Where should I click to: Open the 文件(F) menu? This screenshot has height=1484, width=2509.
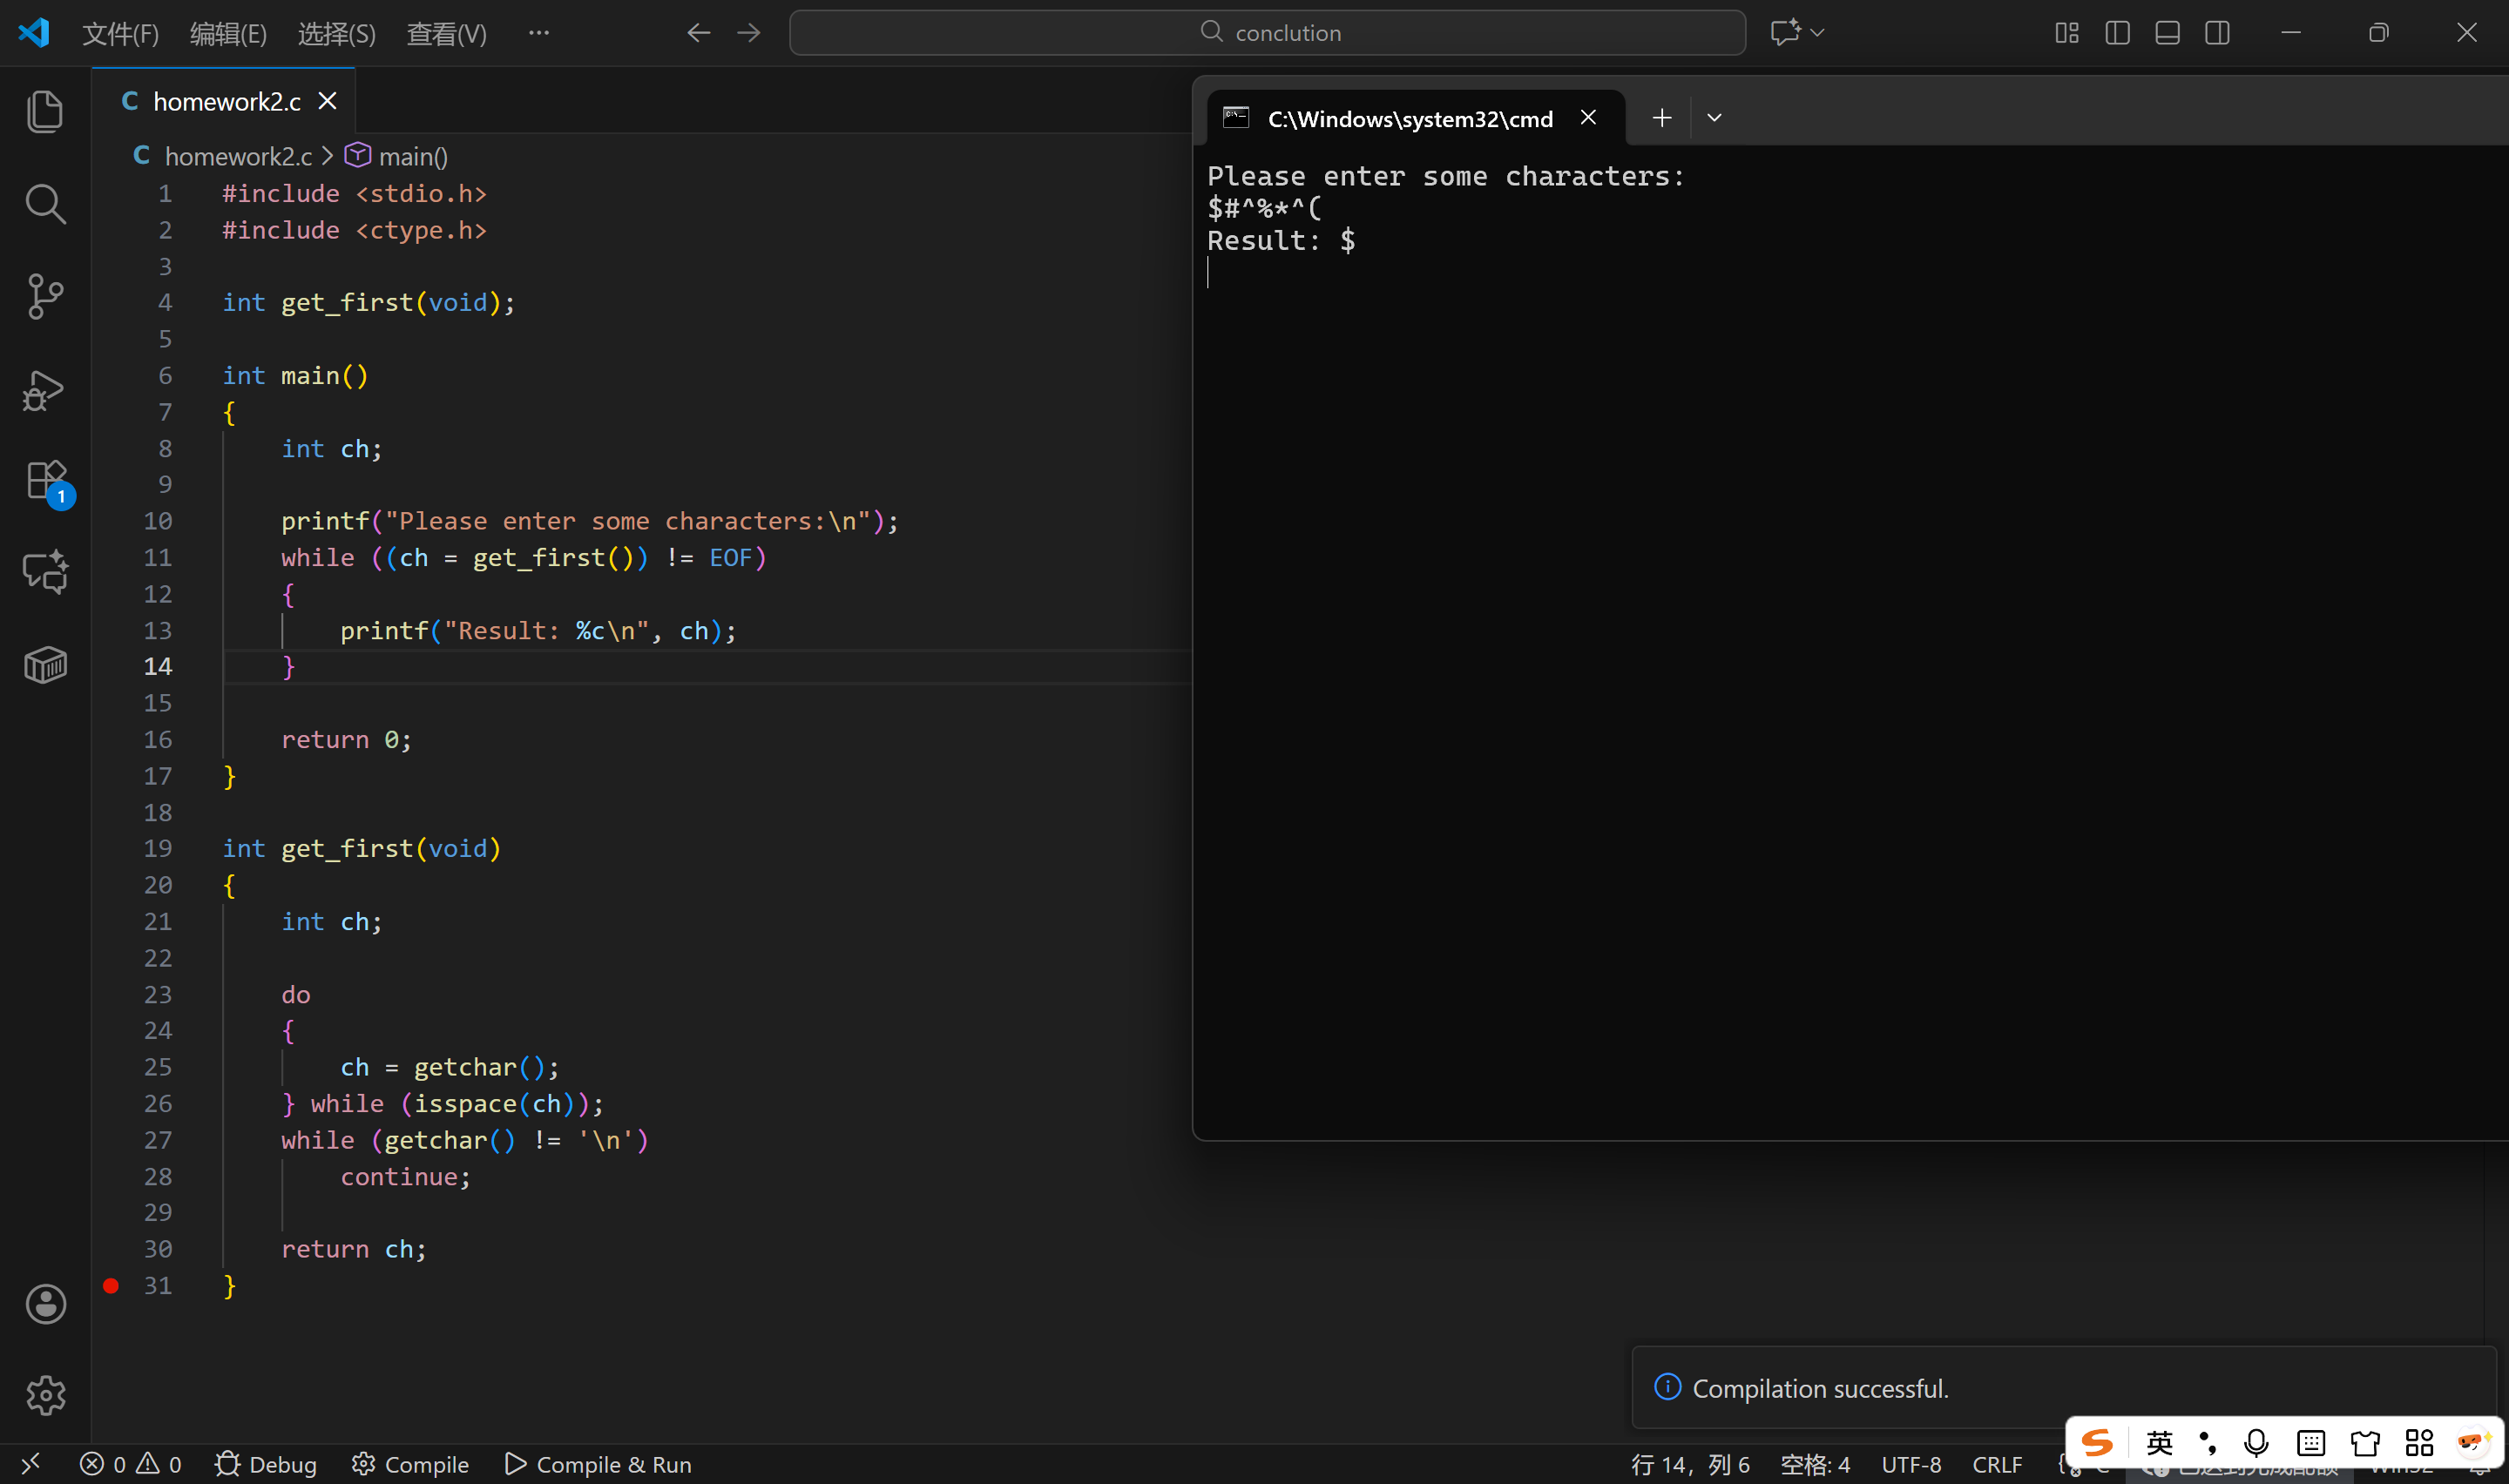[x=120, y=34]
